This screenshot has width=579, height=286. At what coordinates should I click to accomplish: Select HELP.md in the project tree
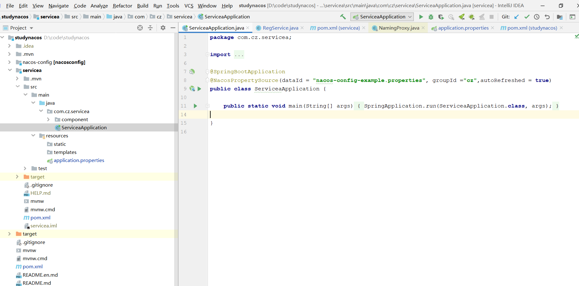coord(40,193)
